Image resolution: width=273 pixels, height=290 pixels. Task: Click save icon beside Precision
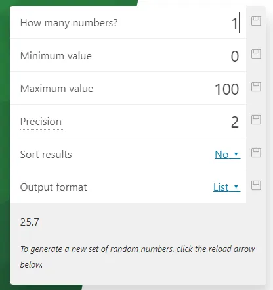tap(256, 120)
